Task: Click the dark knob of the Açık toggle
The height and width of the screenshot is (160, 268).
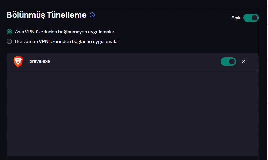Action: (254, 17)
